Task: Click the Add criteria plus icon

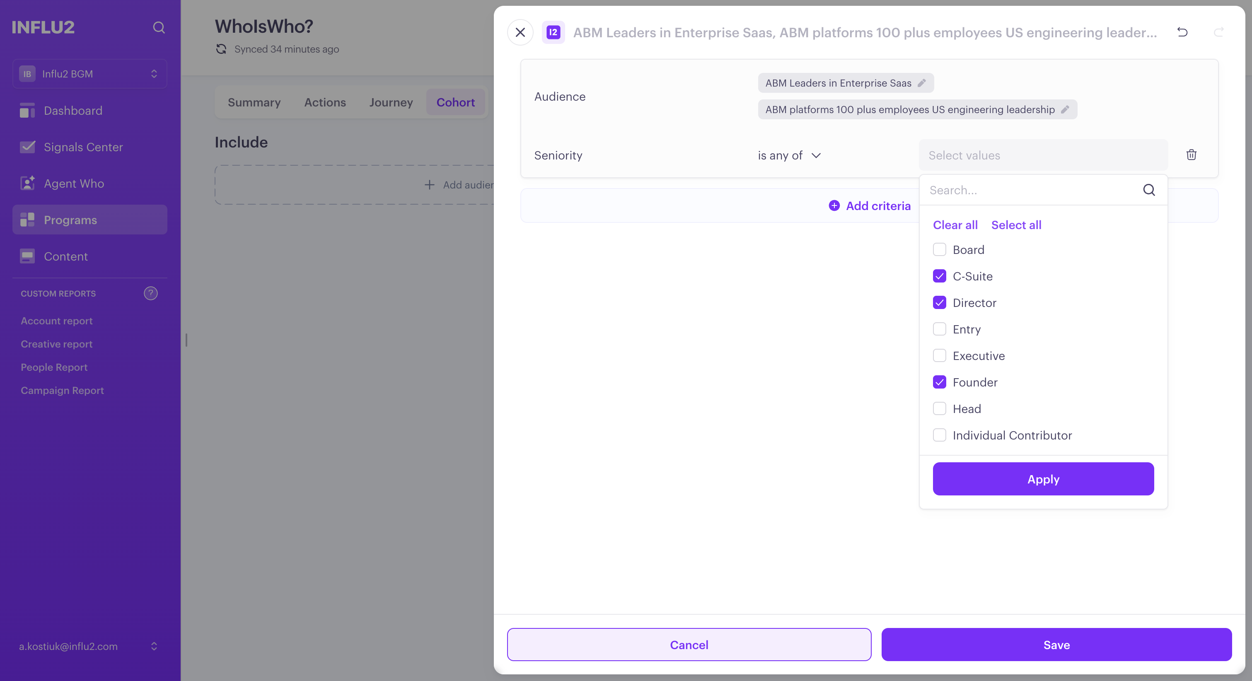Action: pyautogui.click(x=834, y=205)
